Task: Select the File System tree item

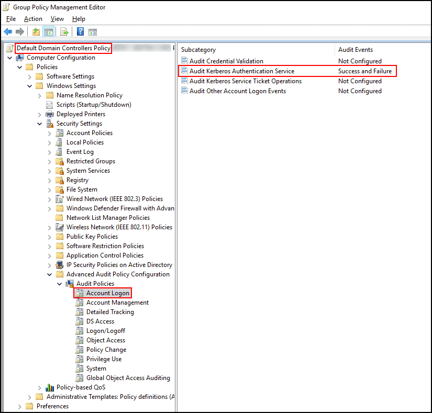Action: [x=82, y=189]
